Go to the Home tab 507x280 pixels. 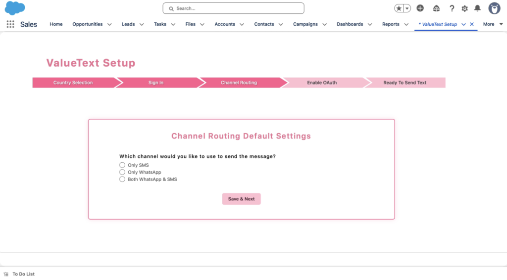pyautogui.click(x=56, y=24)
